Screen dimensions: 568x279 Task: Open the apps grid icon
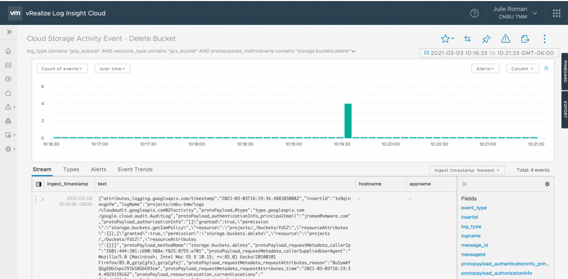pos(556,13)
